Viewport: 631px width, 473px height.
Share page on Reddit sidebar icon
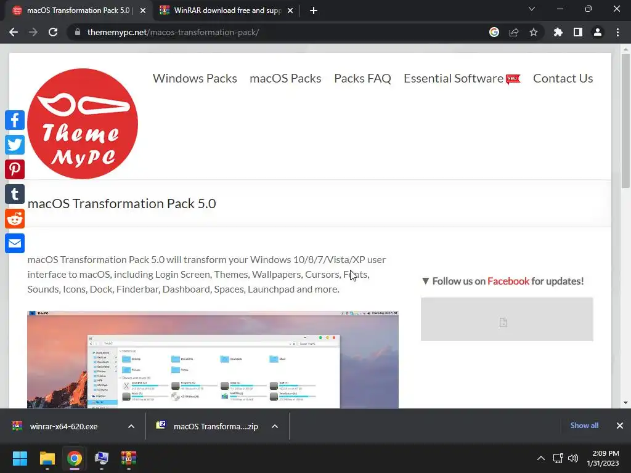click(15, 219)
